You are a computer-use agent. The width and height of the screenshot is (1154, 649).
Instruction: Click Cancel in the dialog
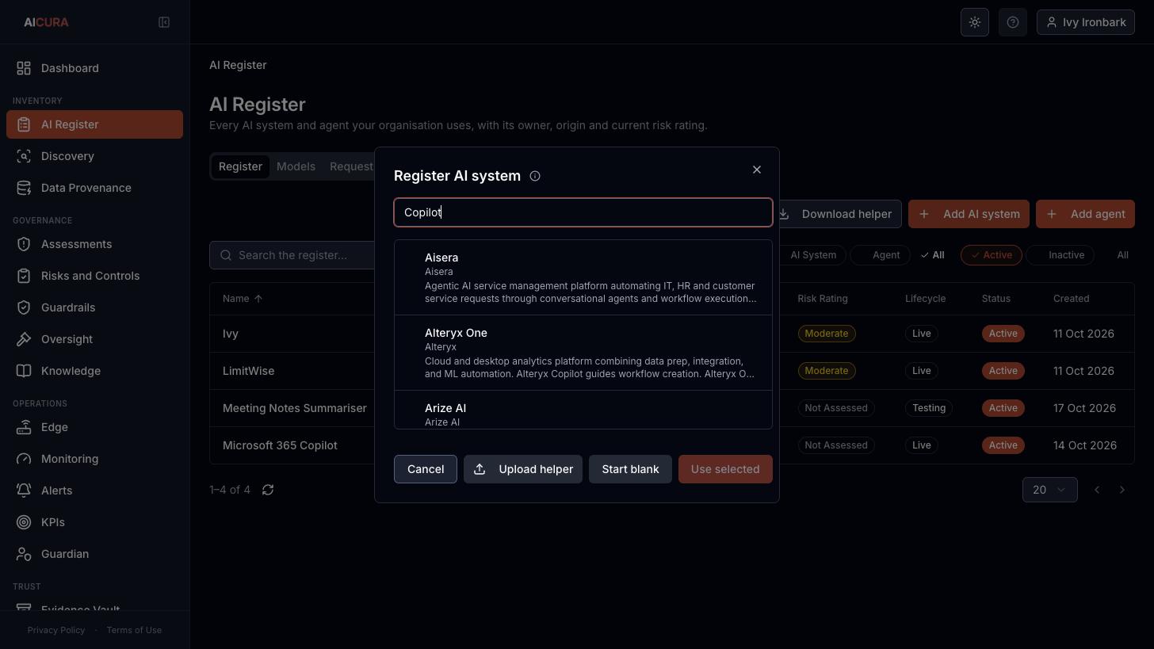pyautogui.click(x=426, y=469)
